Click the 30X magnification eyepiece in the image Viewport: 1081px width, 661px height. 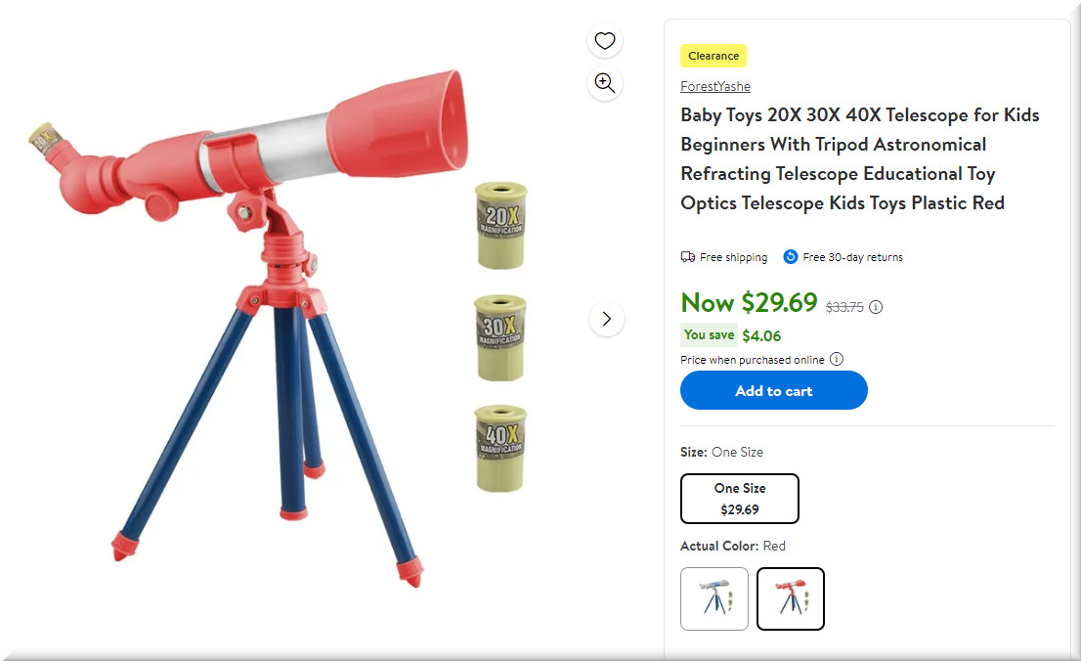[500, 337]
